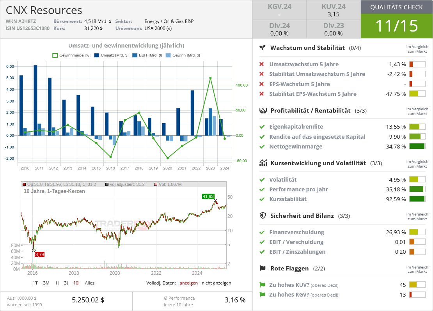Click the 3,79 low price marker

click(39, 254)
